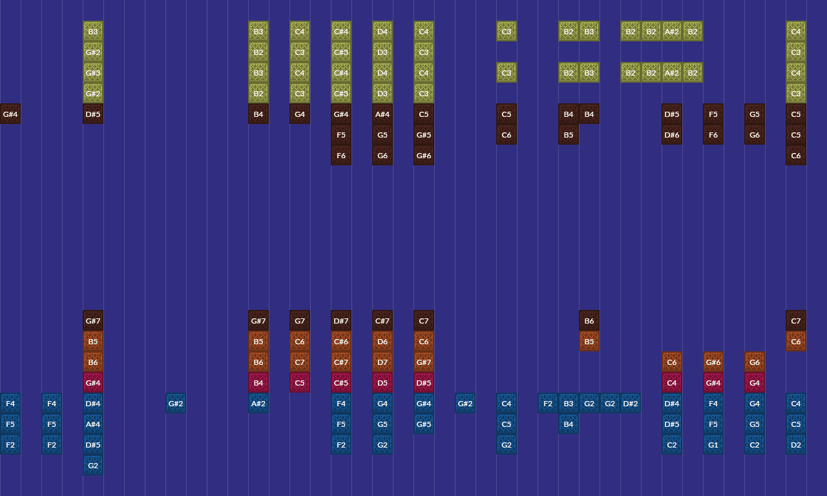This screenshot has height=496, width=827.
Task: Select the magenta D5 note block
Action: coord(382,383)
